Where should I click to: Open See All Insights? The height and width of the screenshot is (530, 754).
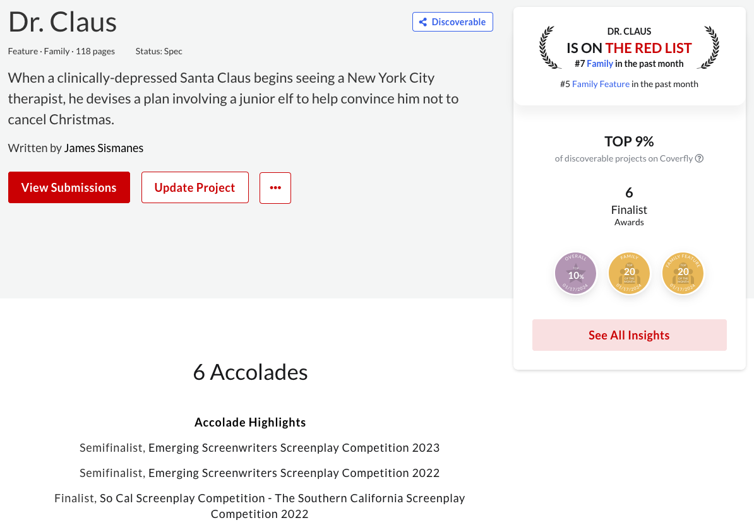(629, 335)
